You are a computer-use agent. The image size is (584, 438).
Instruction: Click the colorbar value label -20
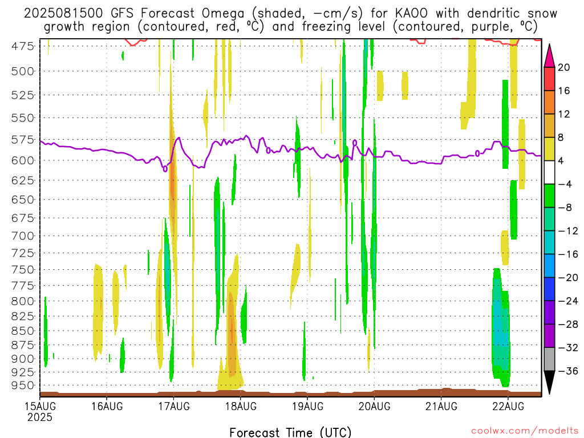point(568,278)
